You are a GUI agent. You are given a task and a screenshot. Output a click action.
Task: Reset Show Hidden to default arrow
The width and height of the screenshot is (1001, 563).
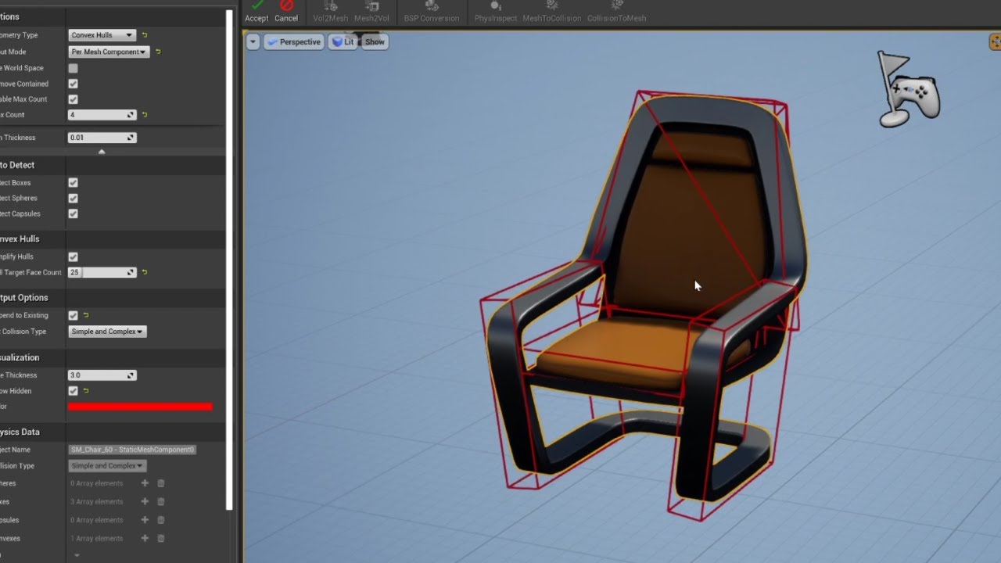[x=86, y=391]
